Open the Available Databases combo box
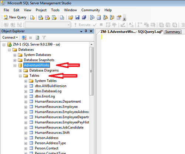The image size is (185, 154). pyautogui.click(x=48, y=25)
